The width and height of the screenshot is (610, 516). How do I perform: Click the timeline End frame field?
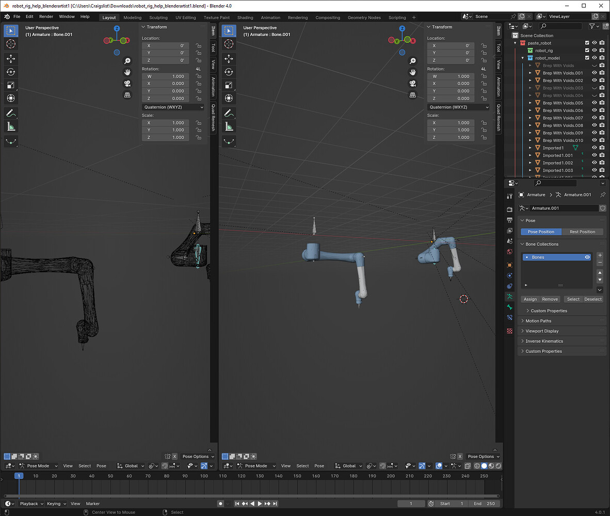[x=484, y=504]
